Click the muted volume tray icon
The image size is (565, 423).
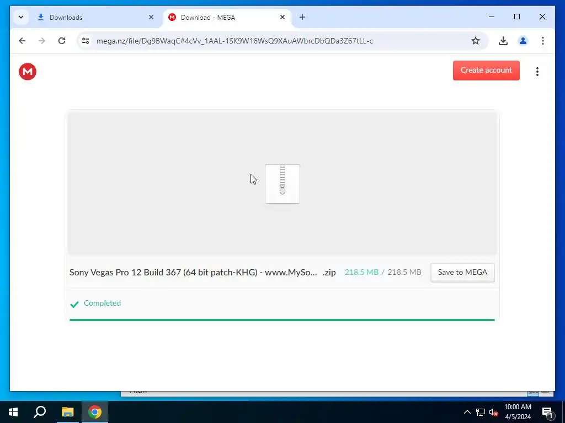coord(493,412)
